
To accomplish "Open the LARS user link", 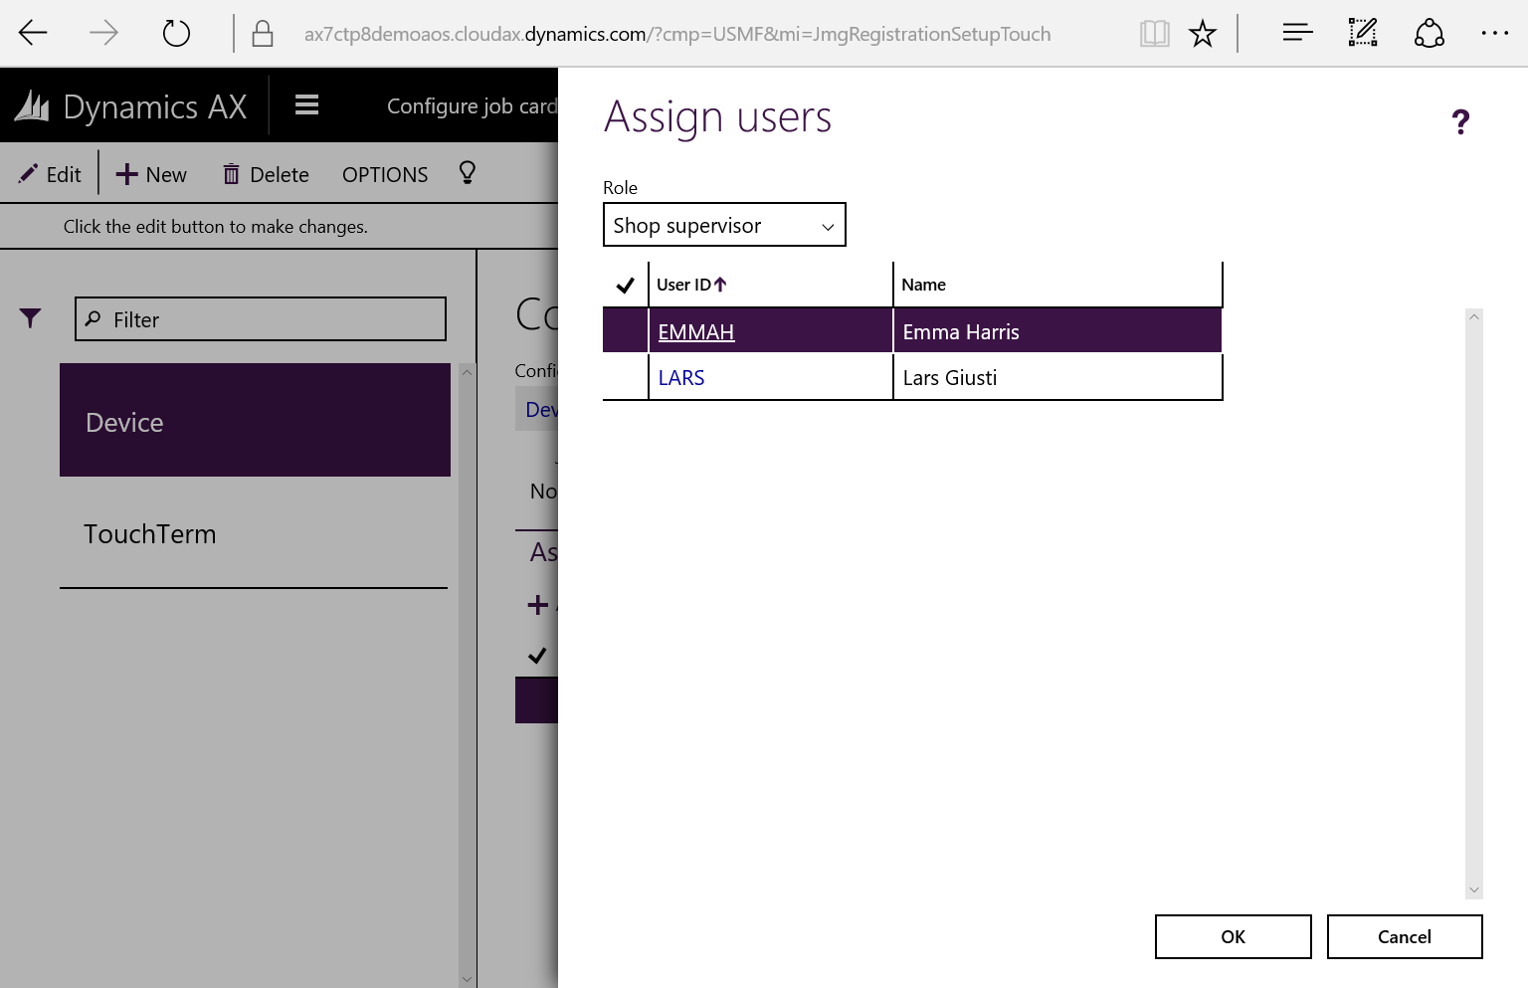I will point(681,378).
